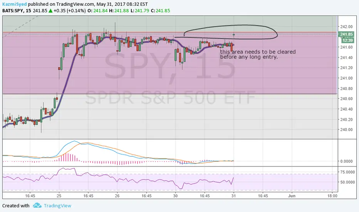The height and width of the screenshot is (212, 359).
Task: Click the annotation 'this area needs to be cleared'
Action: [258, 52]
